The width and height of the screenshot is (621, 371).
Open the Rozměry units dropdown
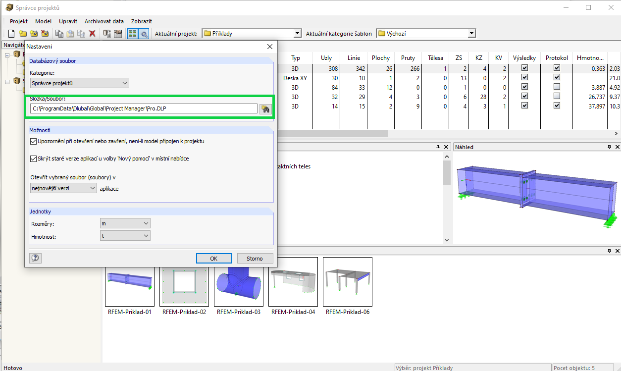click(125, 224)
